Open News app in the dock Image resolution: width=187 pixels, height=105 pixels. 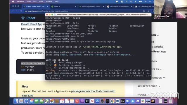point(92,101)
